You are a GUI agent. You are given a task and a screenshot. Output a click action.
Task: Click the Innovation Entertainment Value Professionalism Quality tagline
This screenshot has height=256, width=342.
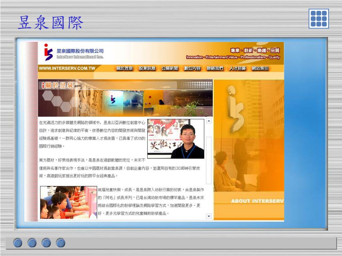(x=233, y=57)
